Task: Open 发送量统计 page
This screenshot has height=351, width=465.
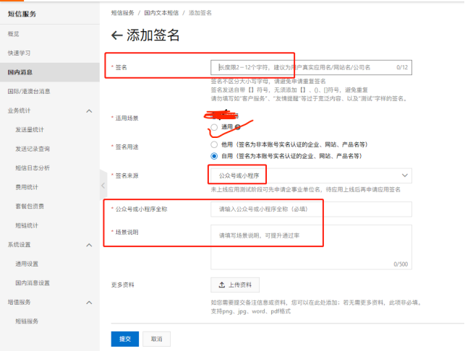Action: coord(30,130)
